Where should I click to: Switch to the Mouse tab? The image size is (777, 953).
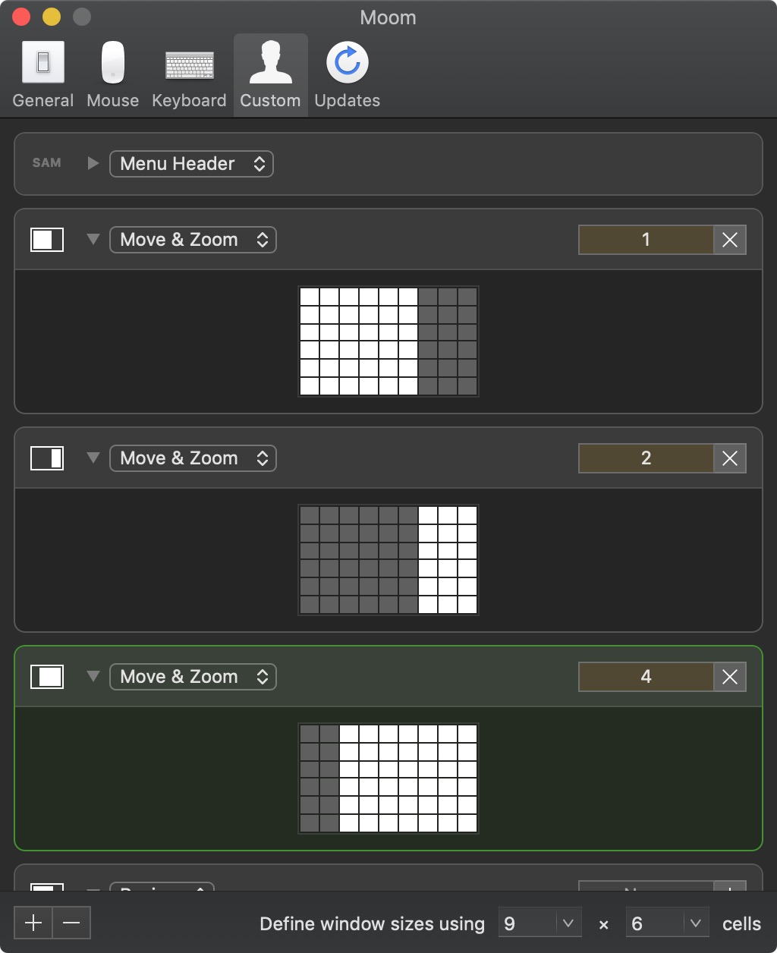(x=113, y=75)
